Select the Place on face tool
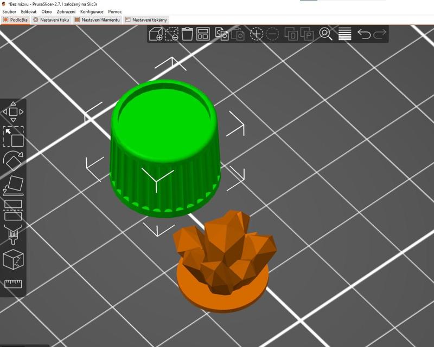Screen dimensions: 434x347 [x=13, y=185]
